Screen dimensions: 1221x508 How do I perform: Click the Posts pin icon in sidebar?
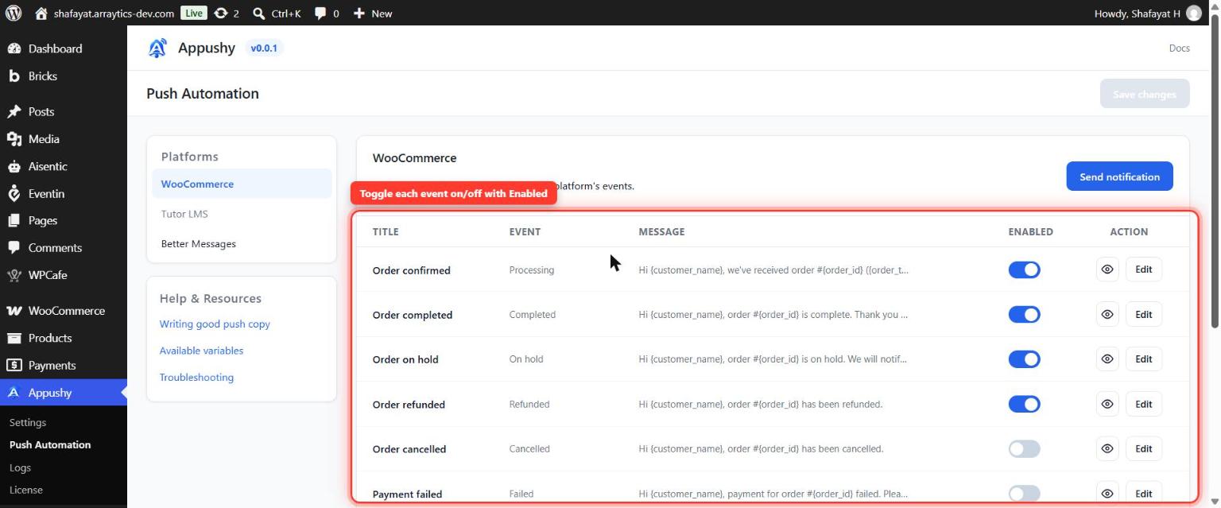point(14,111)
